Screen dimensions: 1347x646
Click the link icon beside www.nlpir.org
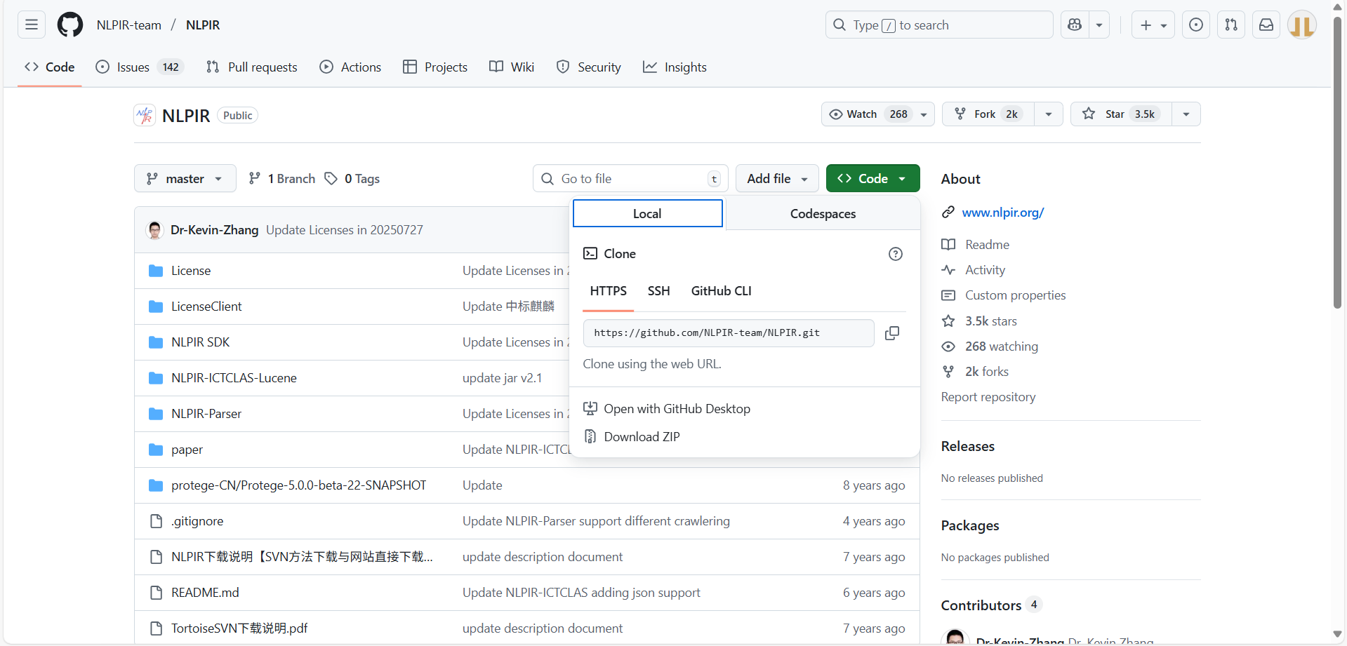coord(948,213)
